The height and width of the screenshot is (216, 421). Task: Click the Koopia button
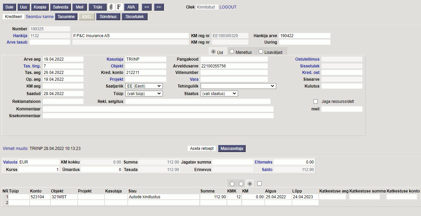pos(40,7)
